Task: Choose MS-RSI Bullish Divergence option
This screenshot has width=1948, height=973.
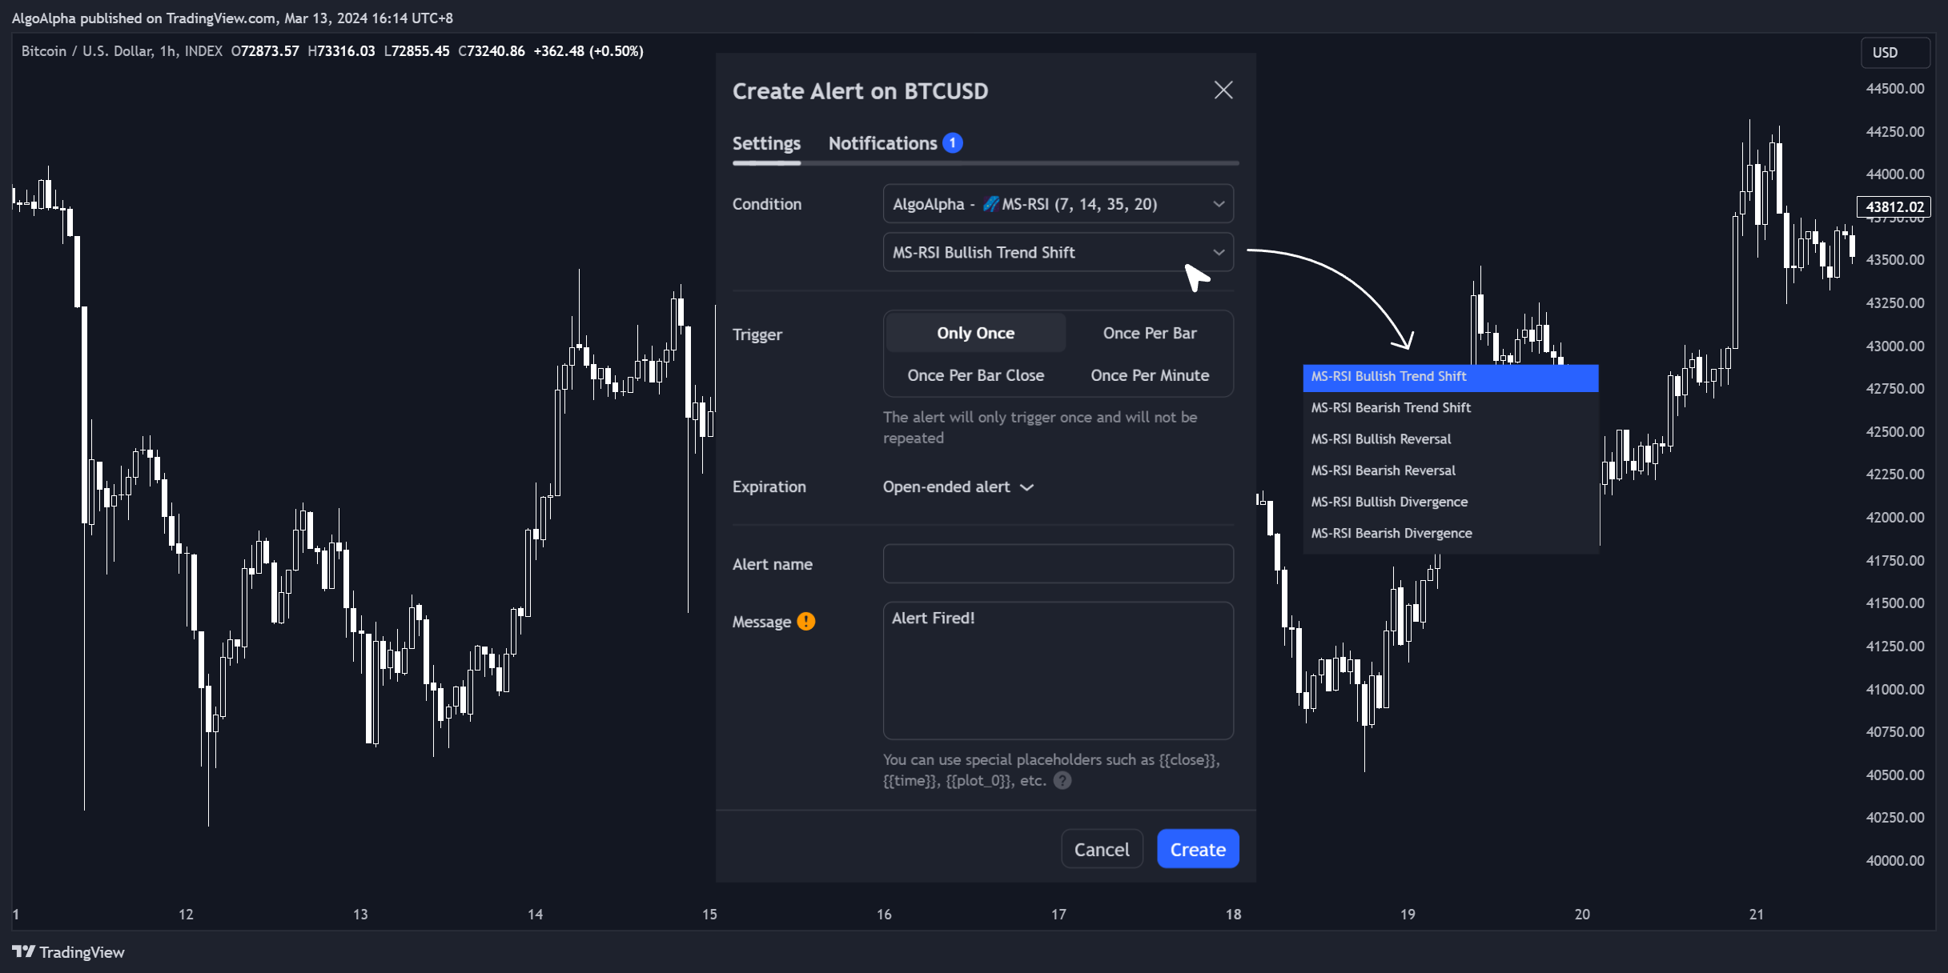Action: pyautogui.click(x=1450, y=502)
